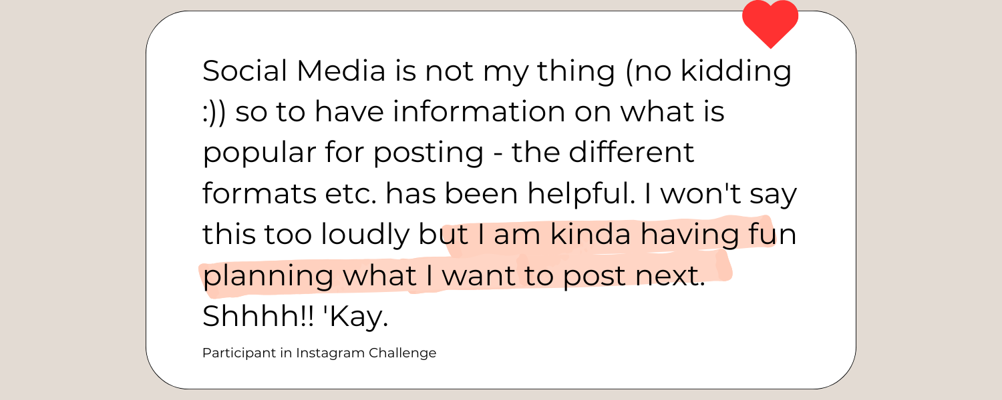Click the red heart icon
Screen dimensions: 1002x400
point(770,23)
